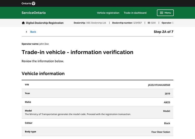Screen dimensions: 195x139
Task: Click the Ontario trillium logo icon
Action: [x=33, y=3]
